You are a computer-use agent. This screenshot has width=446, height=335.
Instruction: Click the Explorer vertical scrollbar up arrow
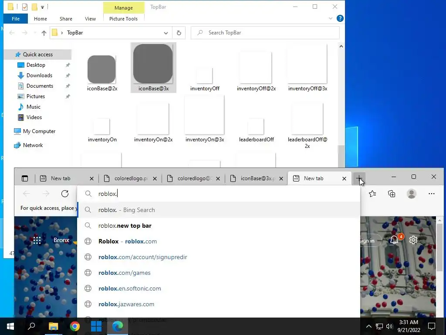coord(341,46)
